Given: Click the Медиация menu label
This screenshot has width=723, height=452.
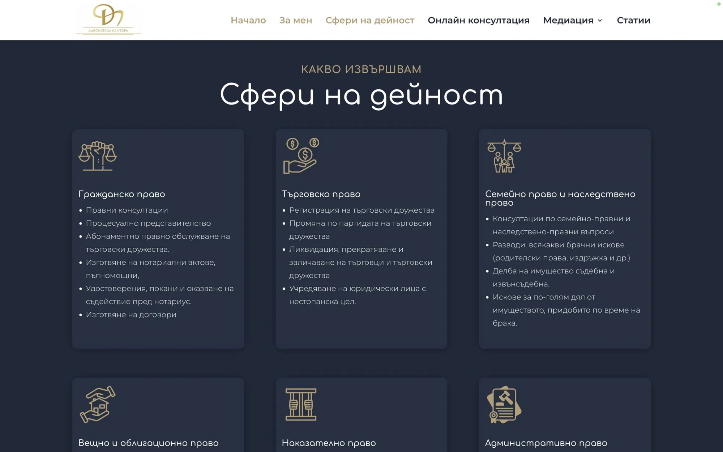Looking at the screenshot, I should point(568,20).
